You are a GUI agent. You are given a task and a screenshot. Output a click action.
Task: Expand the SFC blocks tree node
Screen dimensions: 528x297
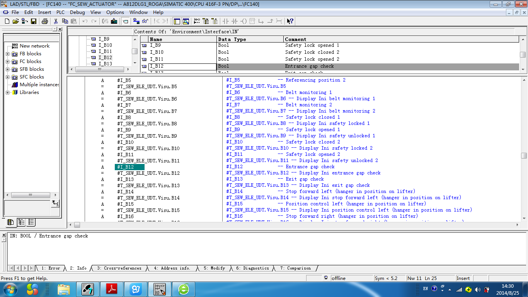(8, 77)
